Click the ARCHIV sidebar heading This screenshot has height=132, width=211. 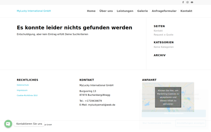(x=160, y=55)
